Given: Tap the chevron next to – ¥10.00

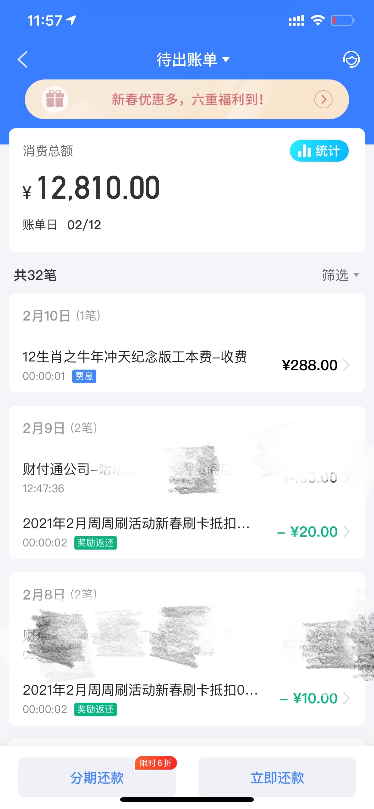Looking at the screenshot, I should (x=346, y=698).
